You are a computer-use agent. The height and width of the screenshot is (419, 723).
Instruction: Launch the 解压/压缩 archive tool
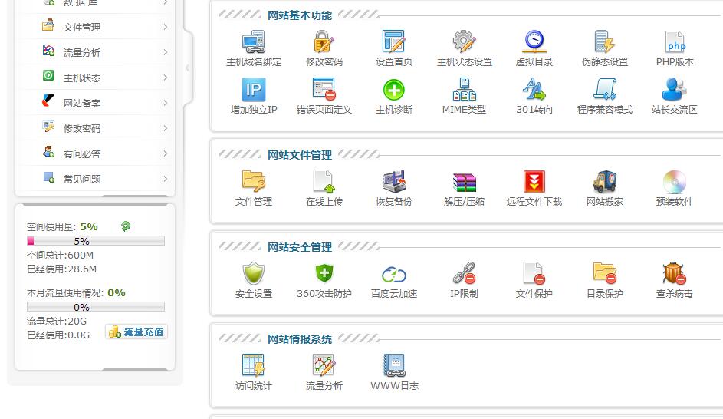pyautogui.click(x=464, y=183)
